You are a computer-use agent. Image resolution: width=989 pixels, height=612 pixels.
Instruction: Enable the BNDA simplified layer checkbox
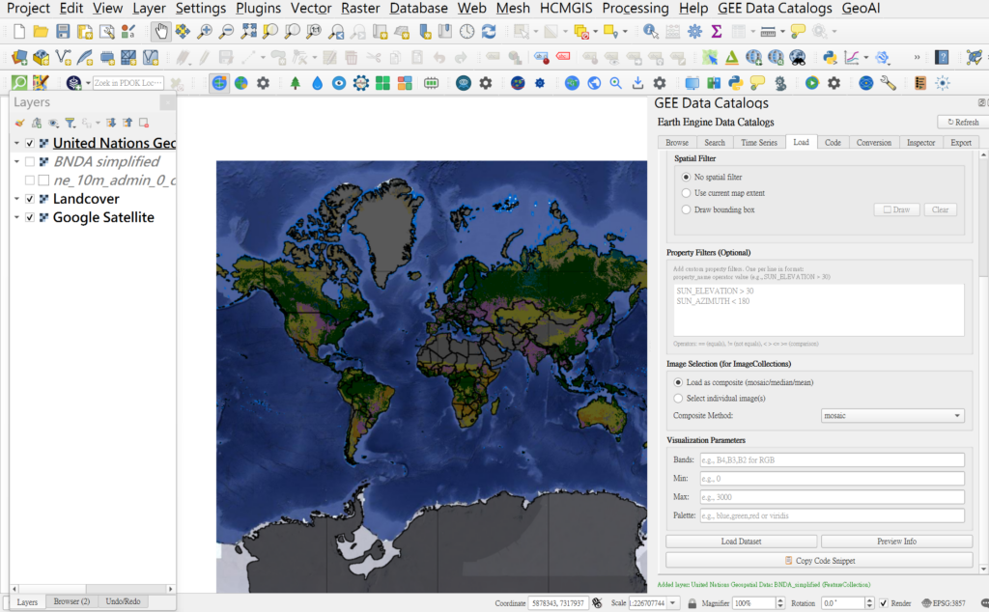(x=30, y=162)
